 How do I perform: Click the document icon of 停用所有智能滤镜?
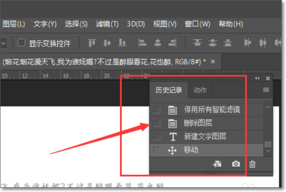pos(172,110)
